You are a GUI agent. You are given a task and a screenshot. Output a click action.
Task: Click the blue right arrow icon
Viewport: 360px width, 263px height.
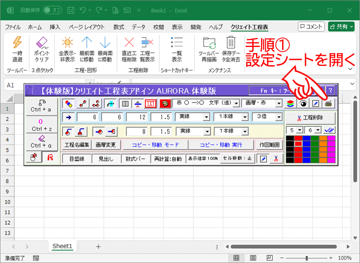(x=68, y=117)
